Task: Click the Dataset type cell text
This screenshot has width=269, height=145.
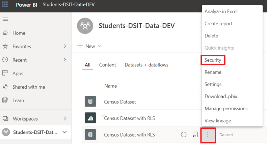Action: pyautogui.click(x=226, y=135)
